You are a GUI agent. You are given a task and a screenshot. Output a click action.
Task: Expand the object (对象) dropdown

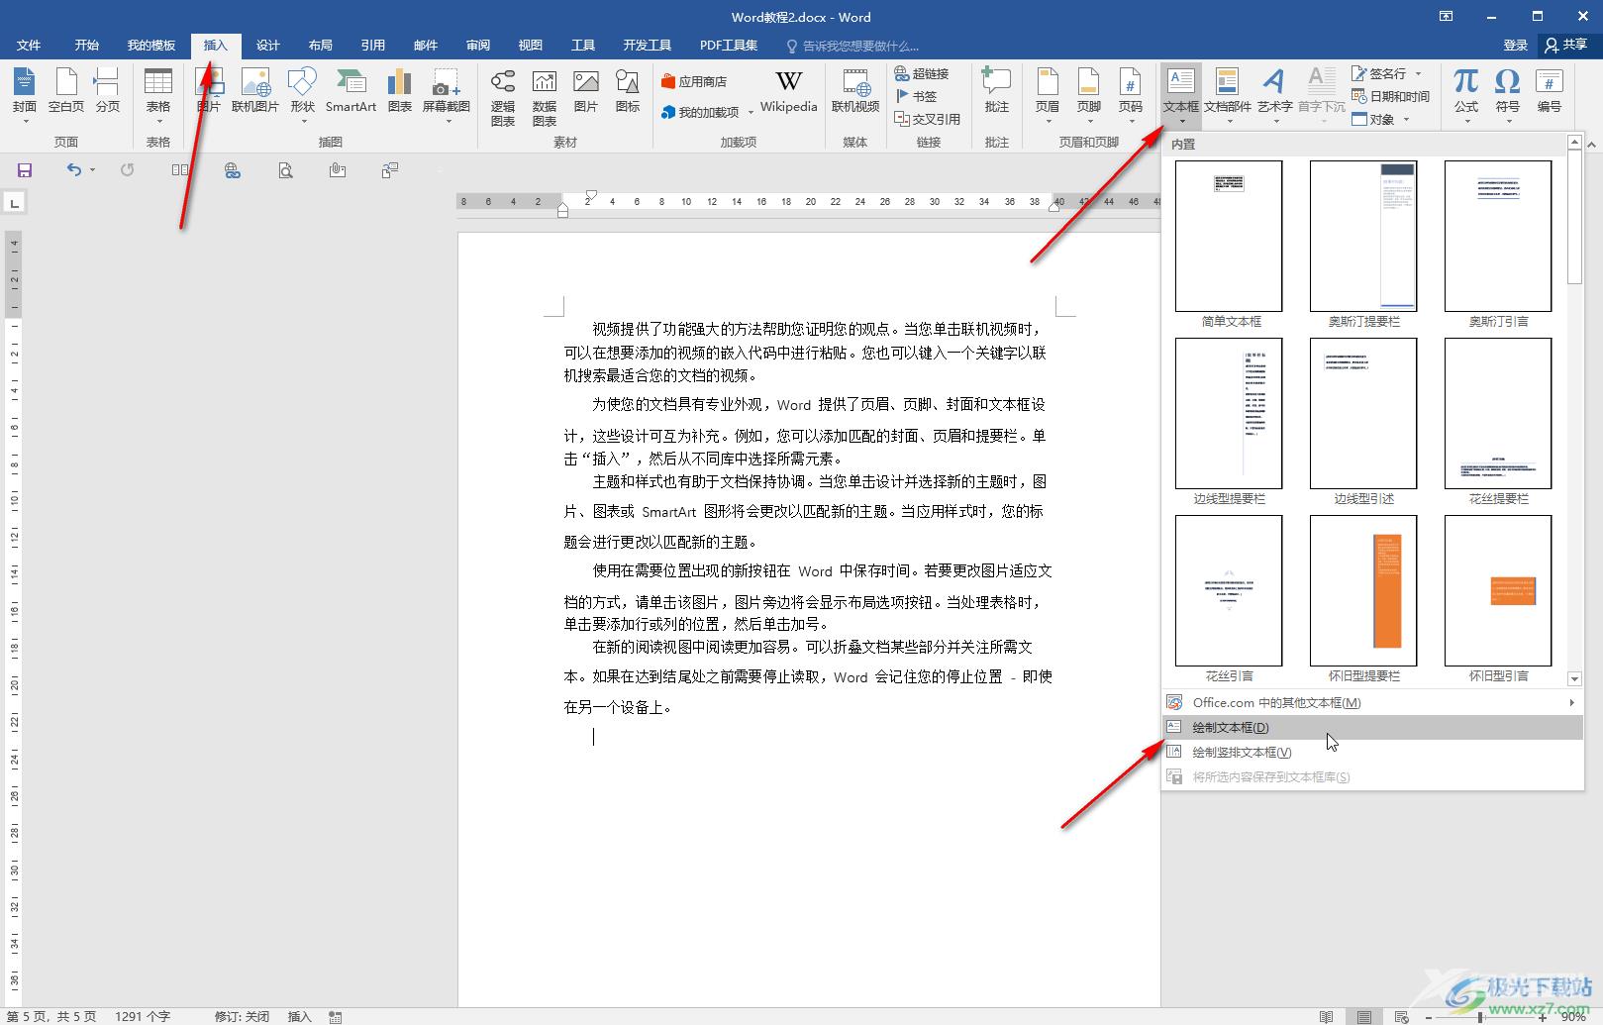(1406, 119)
